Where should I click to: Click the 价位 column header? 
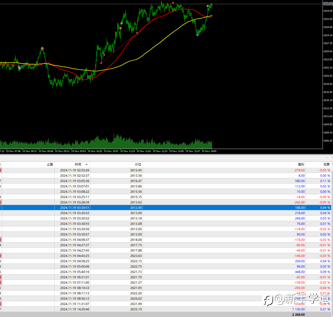pyautogui.click(x=138, y=164)
